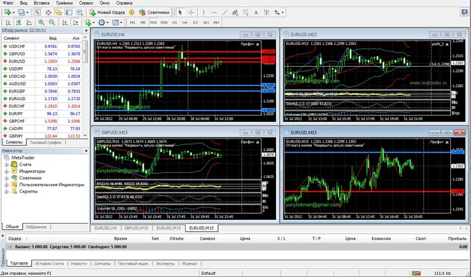Select the AUDUSD row in Market Watch
The height and width of the screenshot is (277, 471).
(42, 84)
